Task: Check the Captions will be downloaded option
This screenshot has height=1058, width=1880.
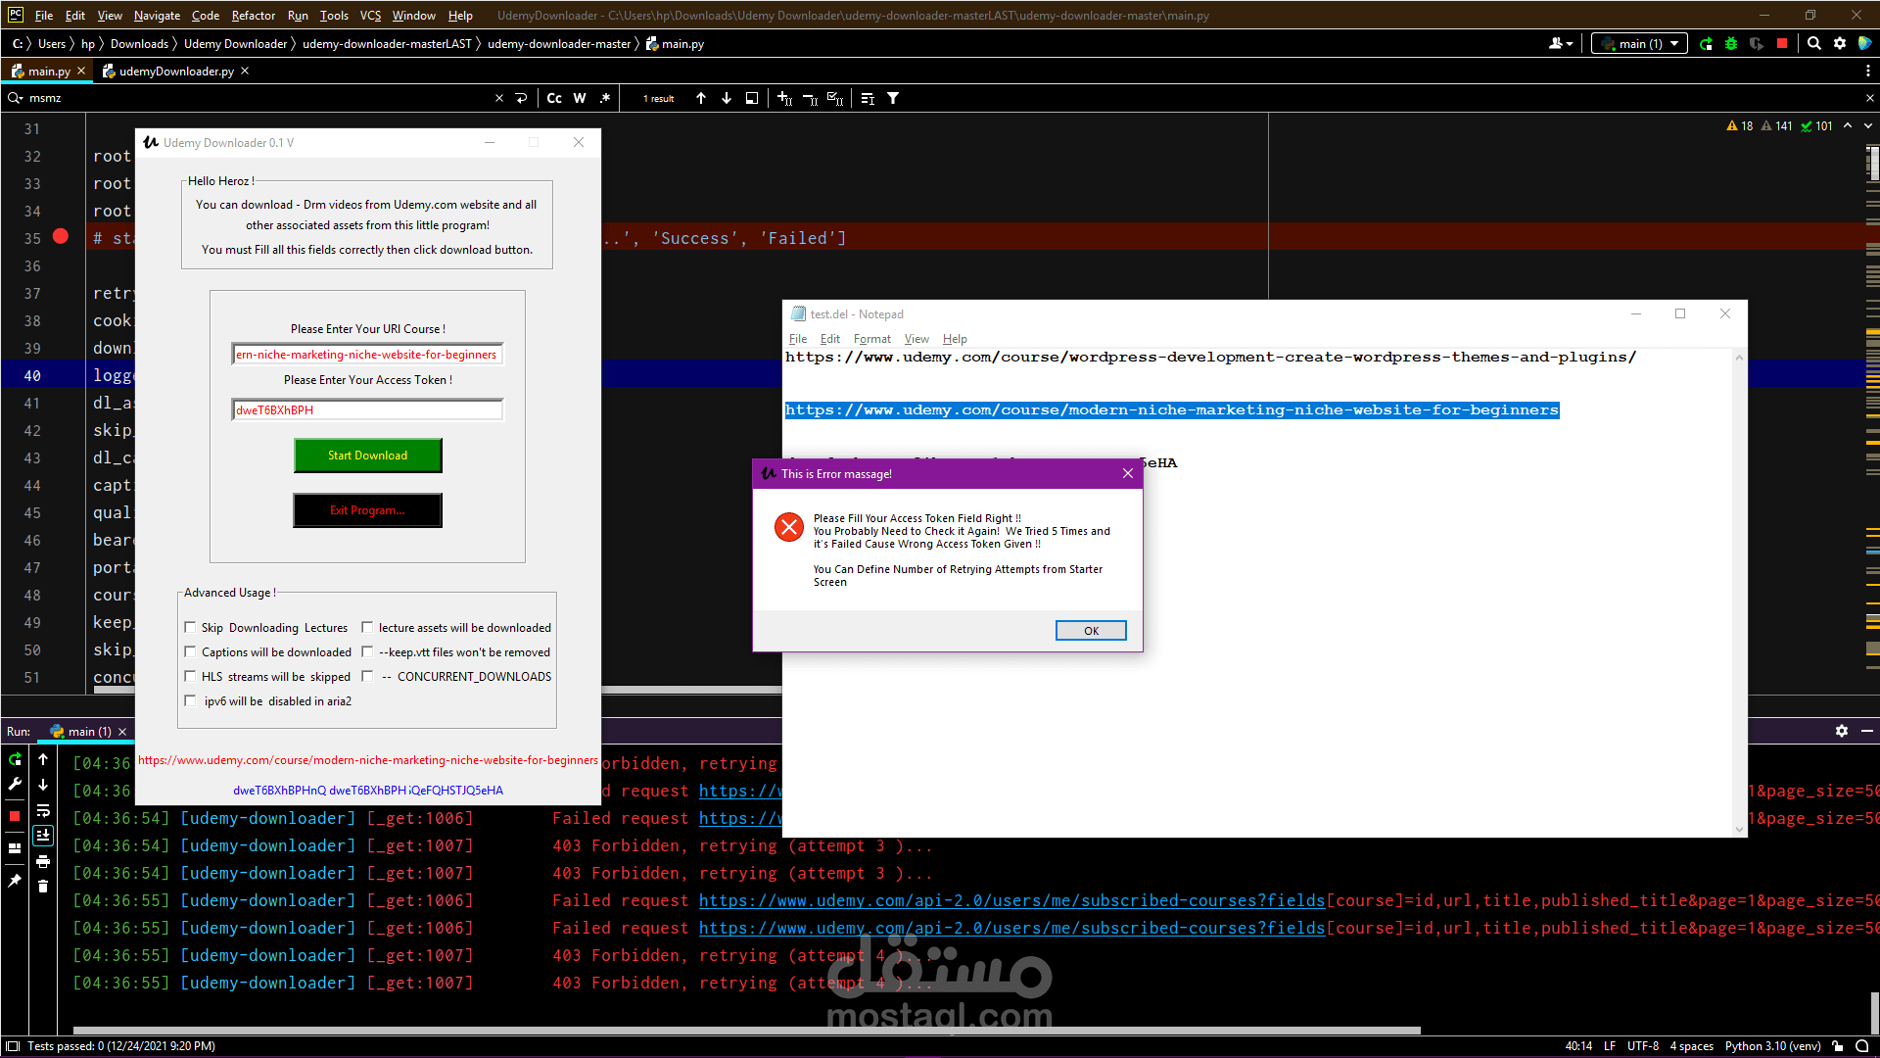Action: [x=191, y=652]
